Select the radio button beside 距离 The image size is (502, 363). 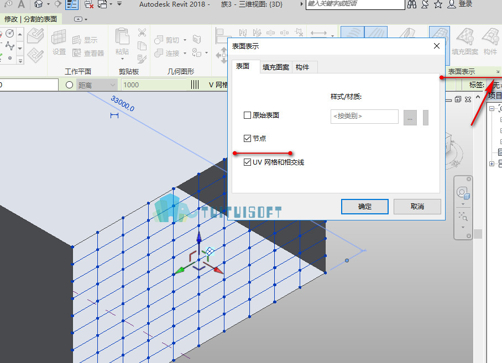coord(69,85)
